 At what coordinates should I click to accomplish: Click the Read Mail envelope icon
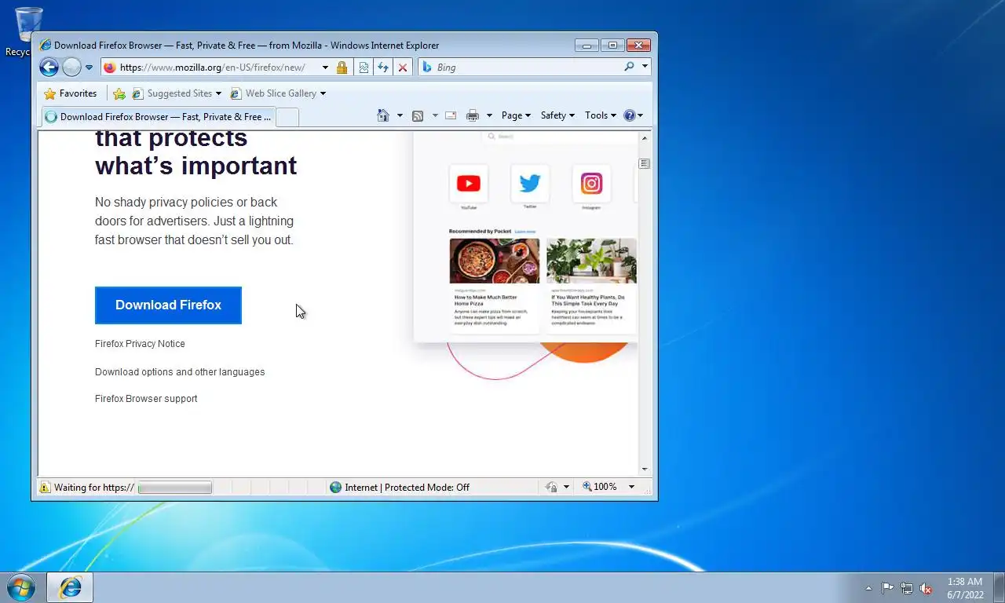[x=451, y=115]
